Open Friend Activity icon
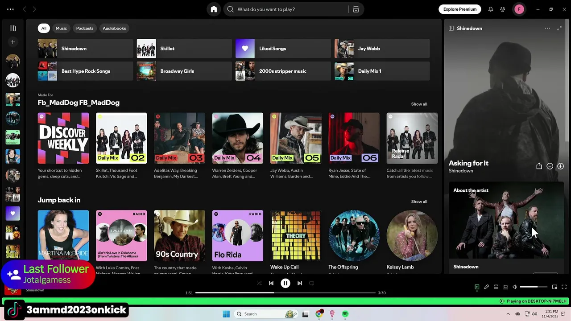The width and height of the screenshot is (571, 321). click(503, 9)
